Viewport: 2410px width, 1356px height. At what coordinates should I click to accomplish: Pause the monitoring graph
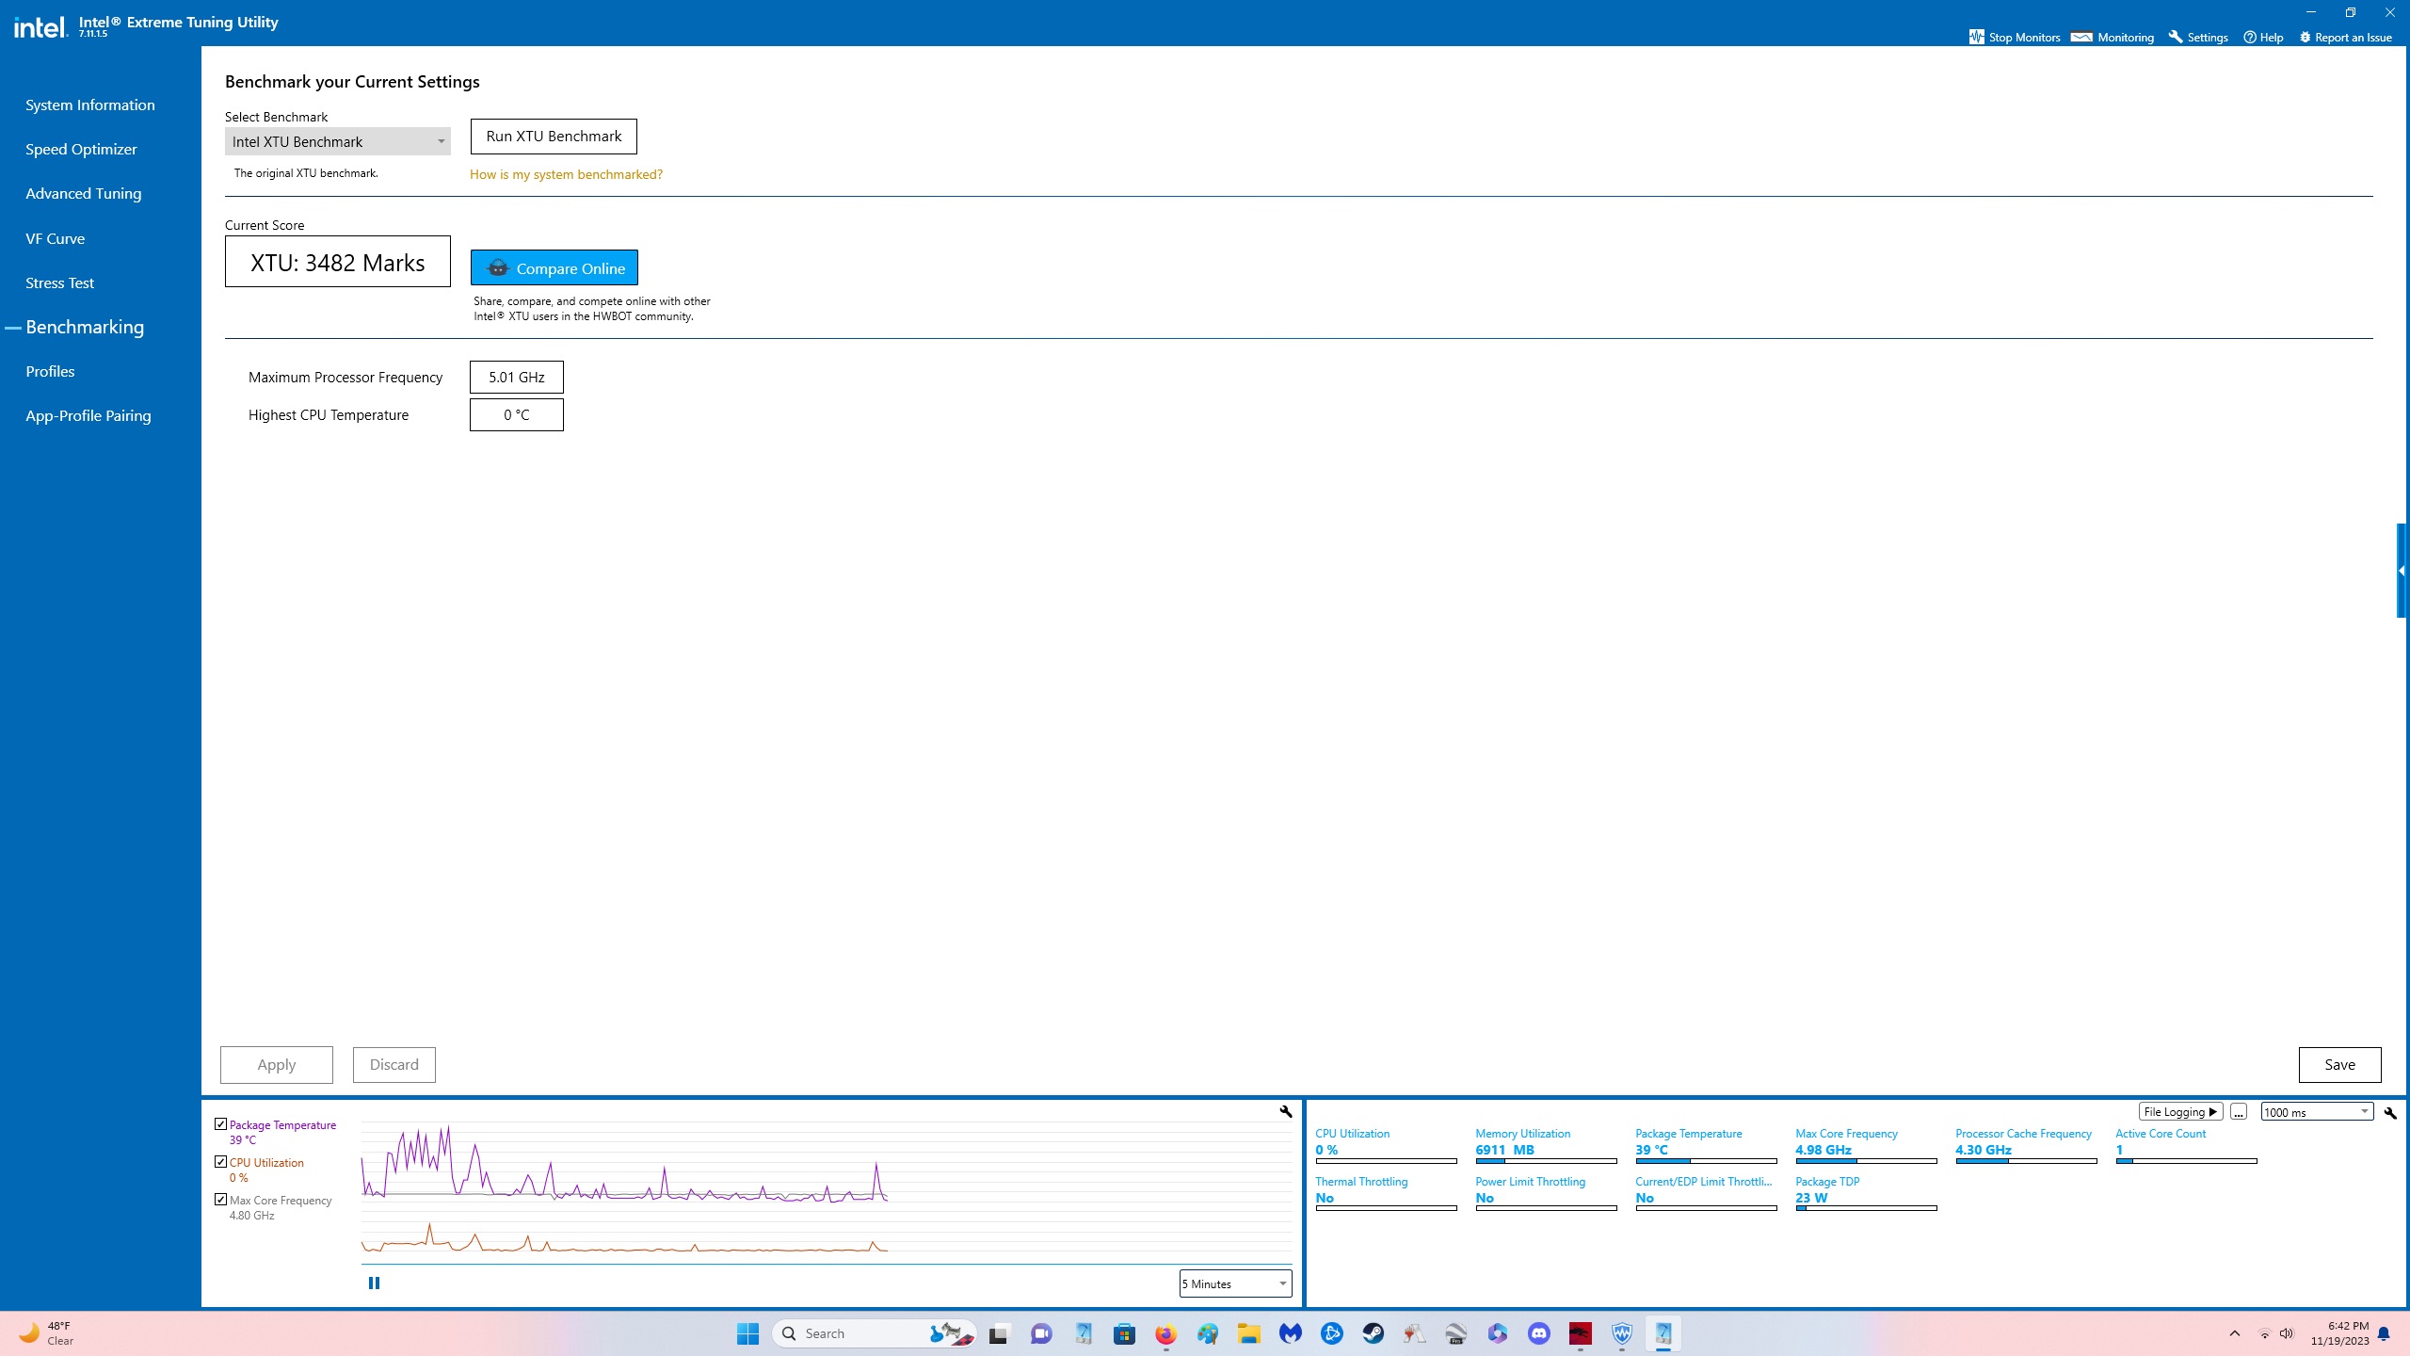[x=374, y=1283]
